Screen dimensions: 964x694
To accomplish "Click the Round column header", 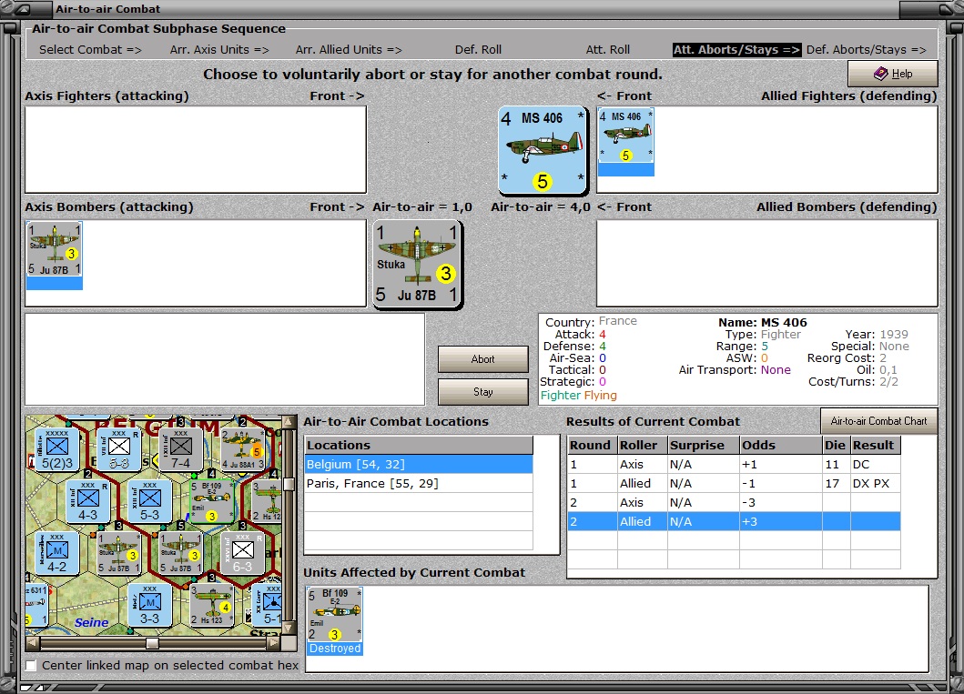I will [x=593, y=446].
